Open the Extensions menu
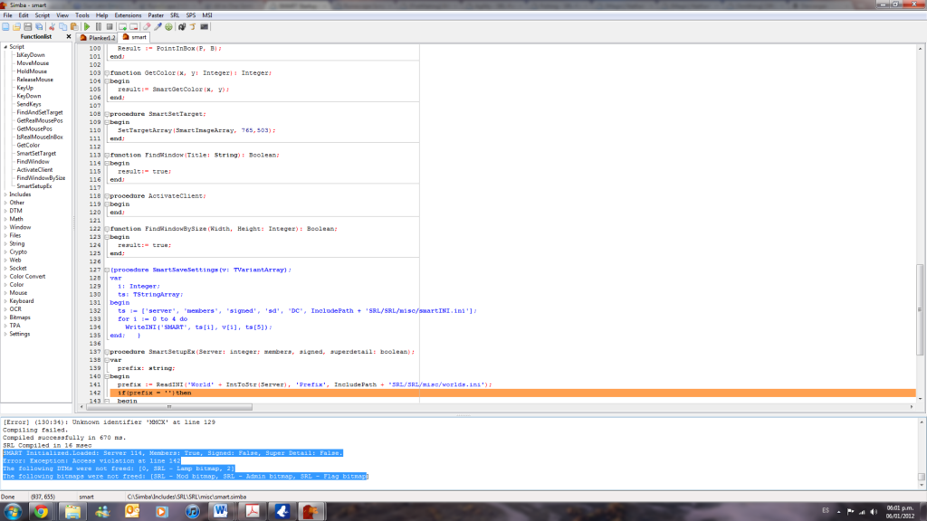This screenshot has height=521, width=927. pyautogui.click(x=128, y=15)
